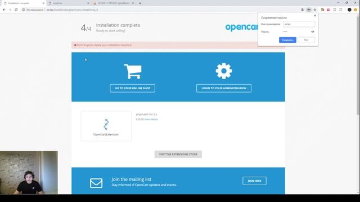
Task: Click the mailing list envelope icon
Action: pos(96,183)
